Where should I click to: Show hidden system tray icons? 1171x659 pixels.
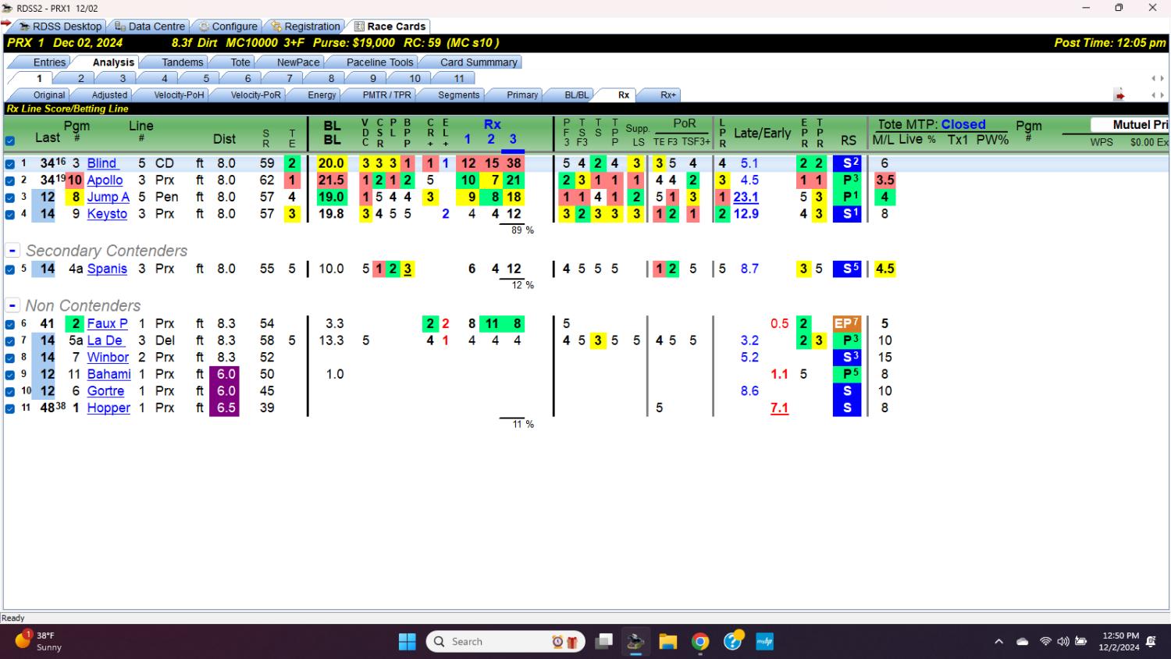pyautogui.click(x=998, y=642)
